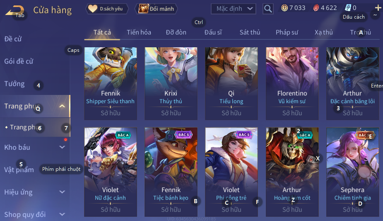Image resolution: width=383 pixels, height=221 pixels.
Task: Click the heart icon on D.sách yêu
Action: 93,9
